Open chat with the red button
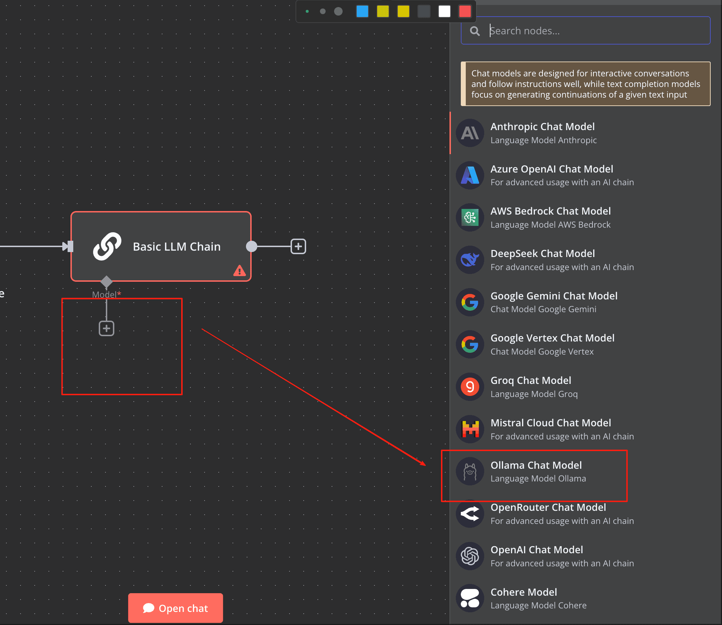 176,608
